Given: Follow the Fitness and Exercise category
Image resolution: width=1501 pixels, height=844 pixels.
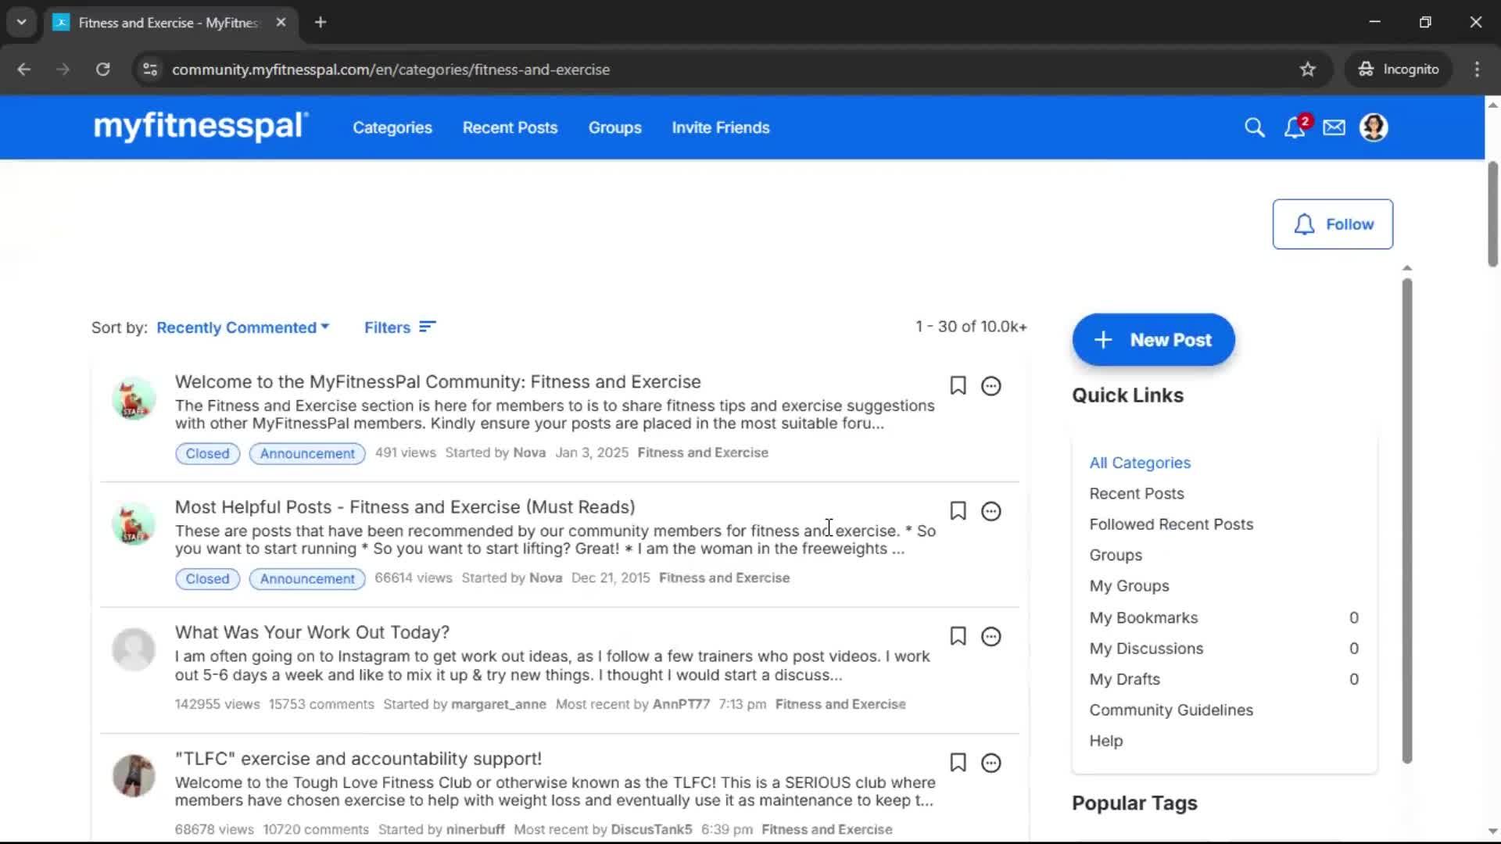Looking at the screenshot, I should pos(1332,224).
